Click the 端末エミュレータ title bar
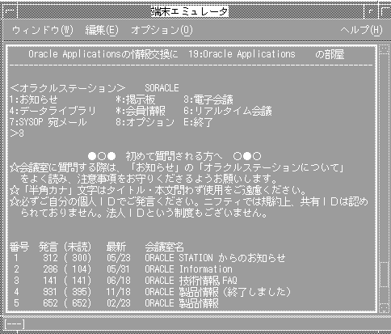Image resolution: width=391 pixels, height=334 pixels. pos(190,11)
